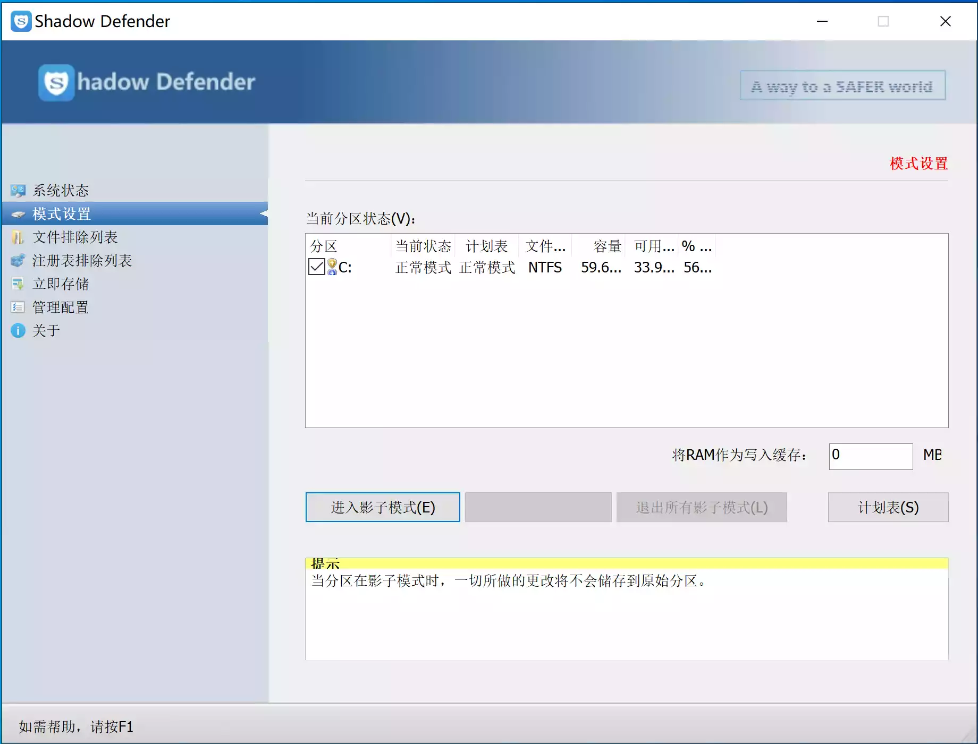
Task: Open the 系统状态 page
Action: (61, 191)
